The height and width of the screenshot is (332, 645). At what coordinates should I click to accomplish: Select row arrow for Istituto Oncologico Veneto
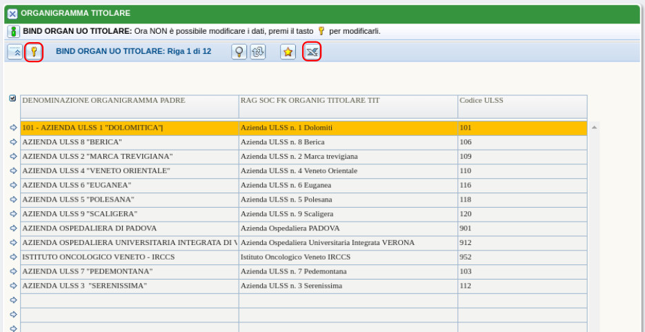[x=13, y=257]
